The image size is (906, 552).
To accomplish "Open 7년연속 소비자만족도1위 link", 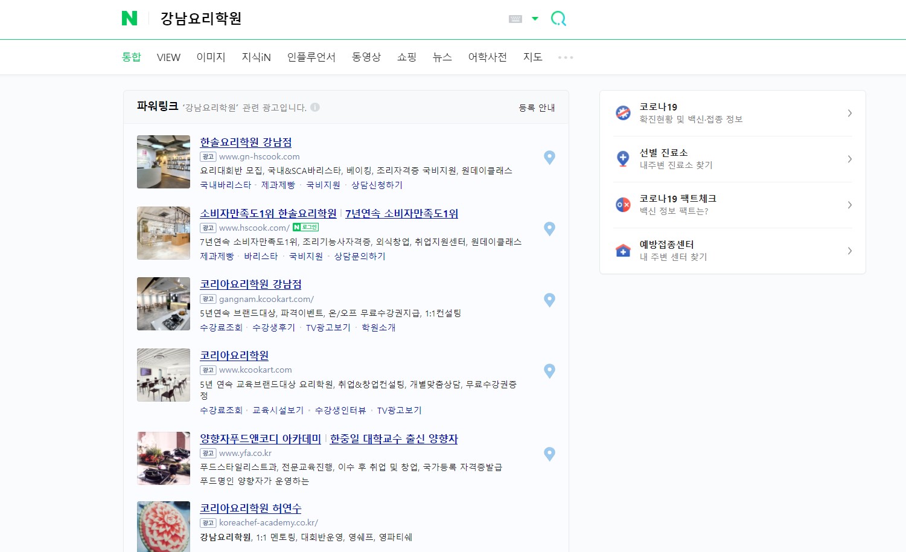I will 402,213.
